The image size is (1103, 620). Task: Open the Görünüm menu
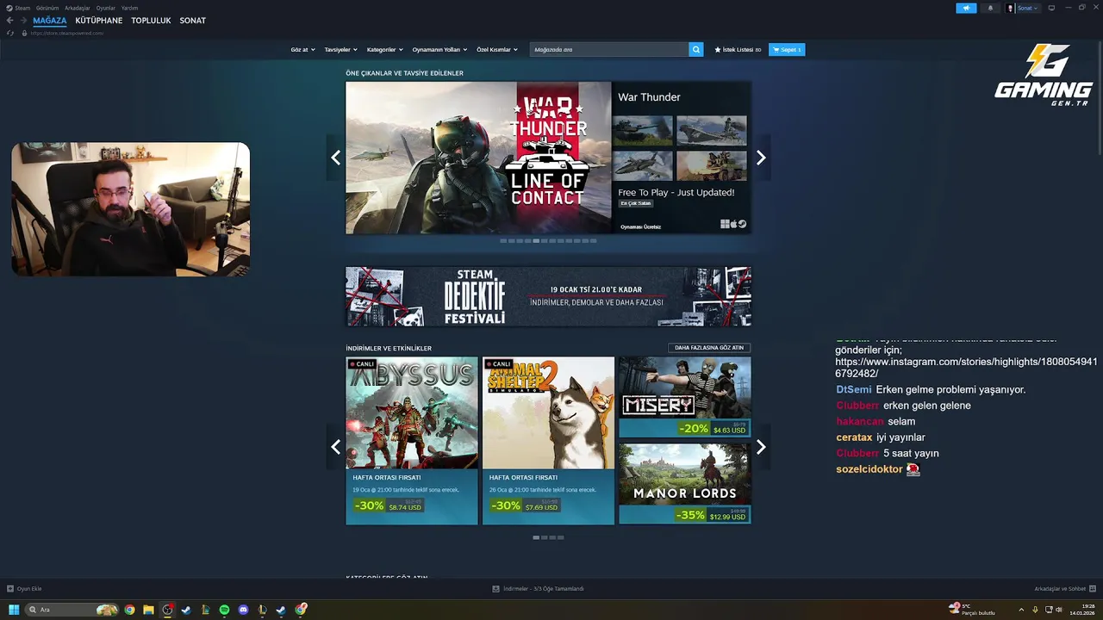(47, 8)
